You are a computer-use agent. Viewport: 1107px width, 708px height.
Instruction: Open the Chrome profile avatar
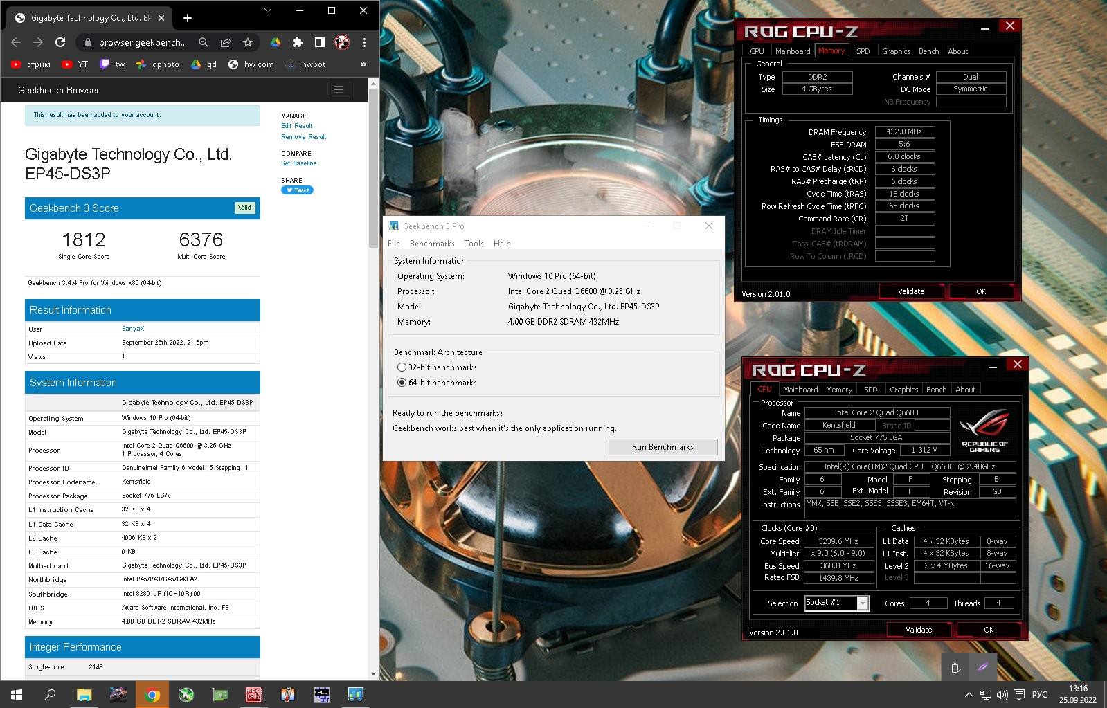click(x=342, y=42)
